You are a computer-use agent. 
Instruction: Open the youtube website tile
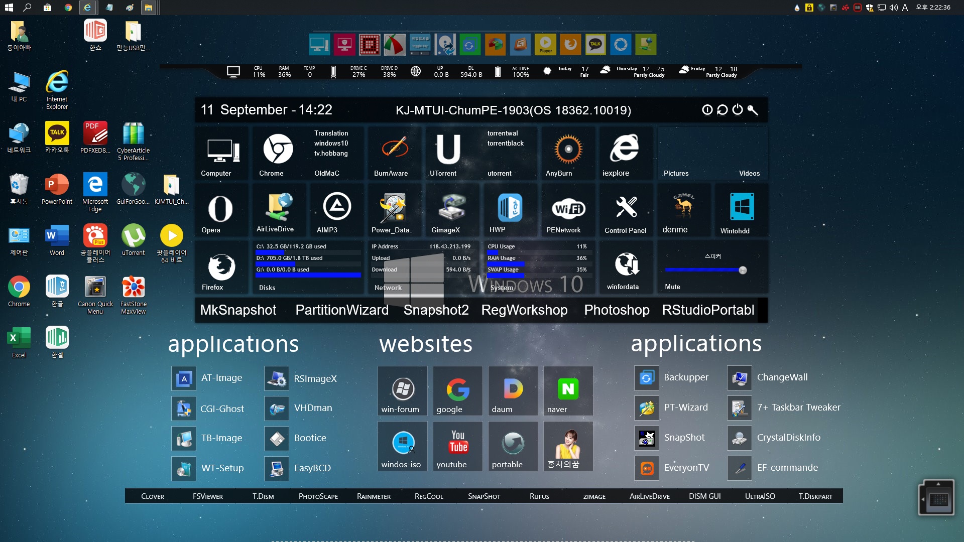pos(457,446)
